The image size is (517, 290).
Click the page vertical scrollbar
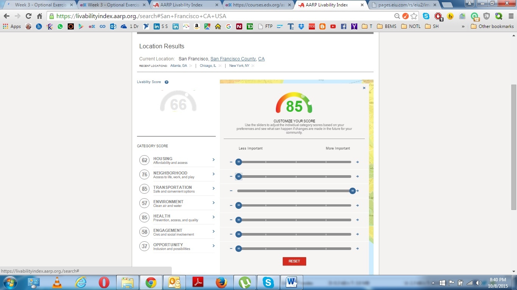pyautogui.click(x=514, y=147)
